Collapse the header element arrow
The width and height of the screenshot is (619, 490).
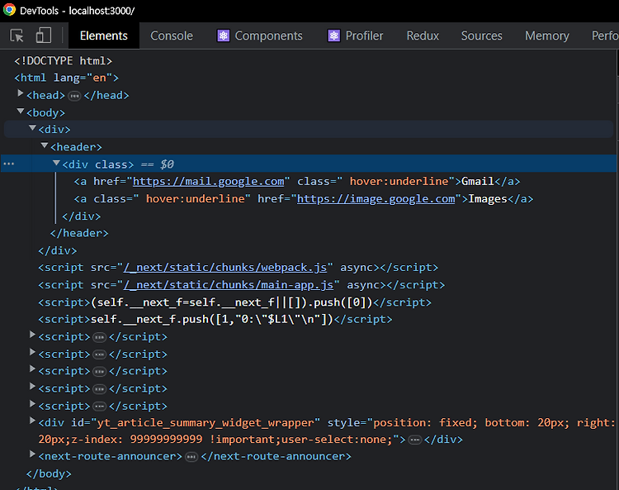(x=45, y=145)
